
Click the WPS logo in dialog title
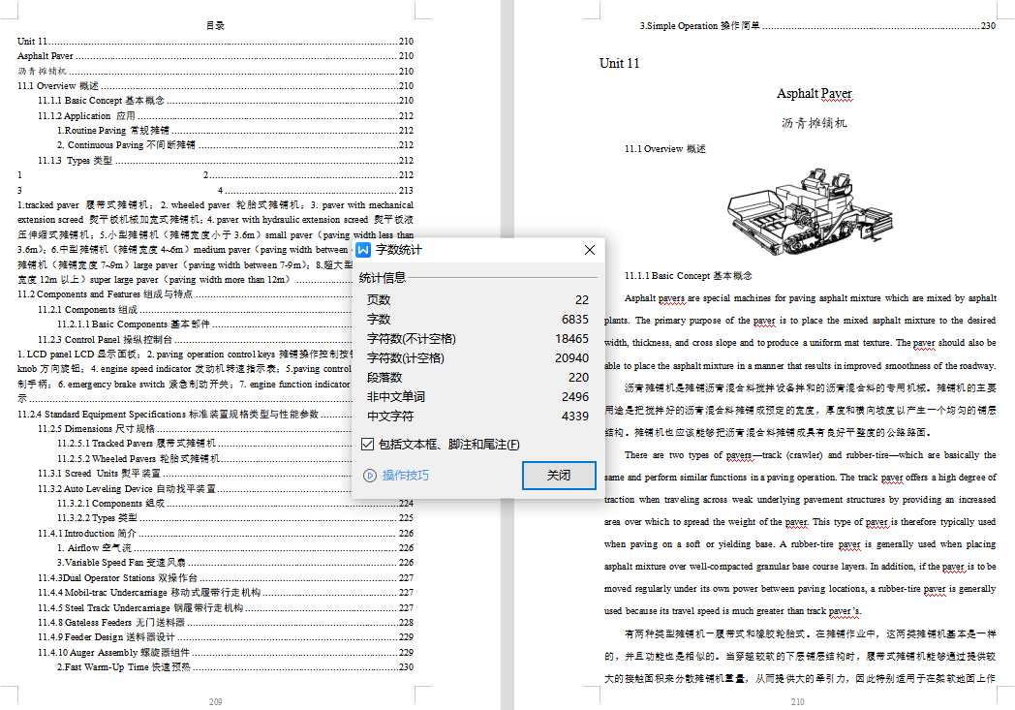click(x=364, y=251)
